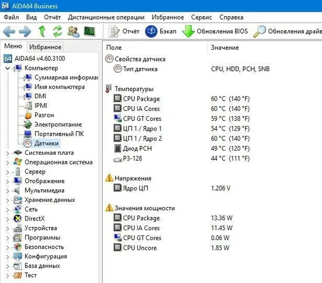Click the Отчёт toolbar button

[123, 32]
